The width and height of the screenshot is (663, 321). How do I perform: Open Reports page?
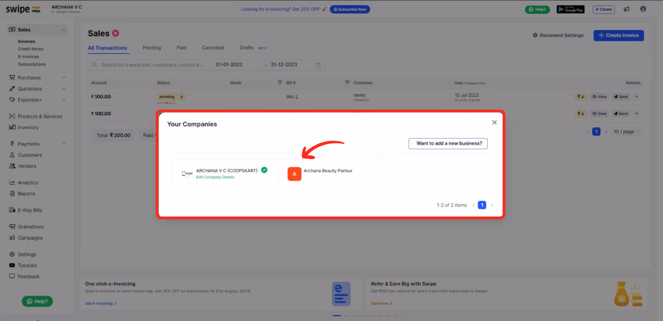pos(22,194)
